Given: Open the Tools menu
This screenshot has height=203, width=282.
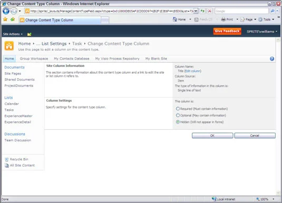Looking at the screenshot, I should coord(266,20).
